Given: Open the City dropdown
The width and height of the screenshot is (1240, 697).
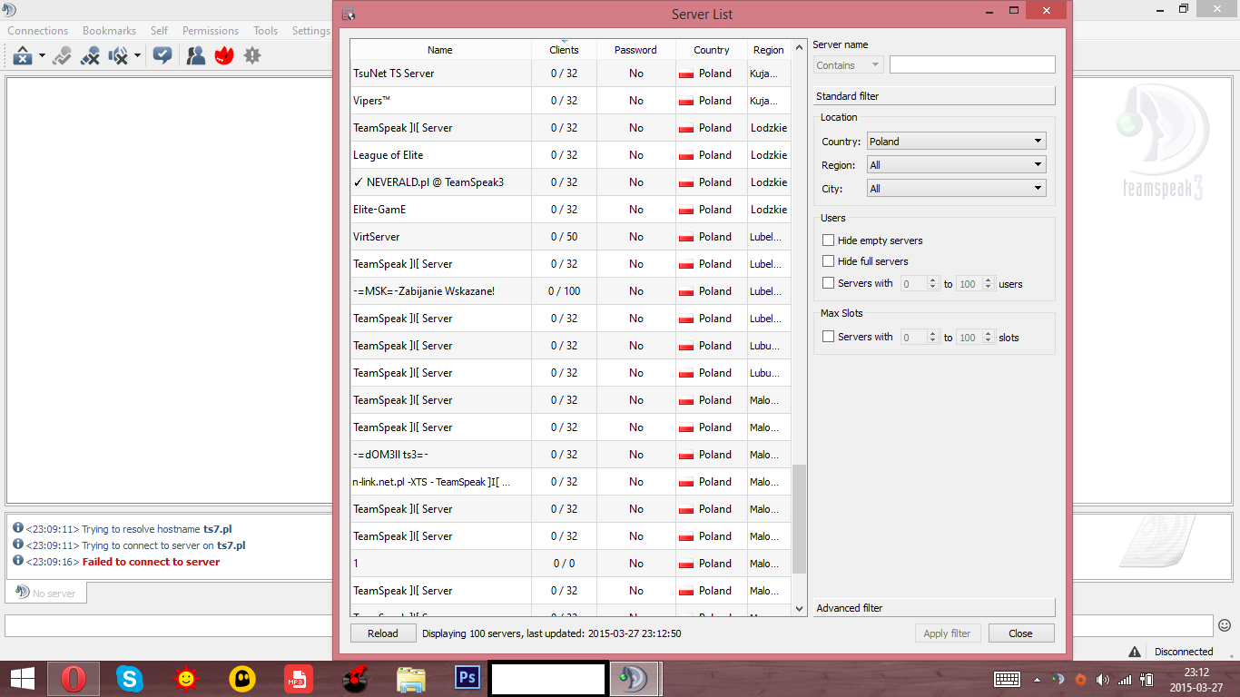Looking at the screenshot, I should tap(957, 189).
